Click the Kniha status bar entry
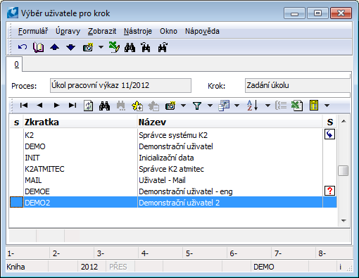The image size is (359, 278). pyautogui.click(x=15, y=267)
